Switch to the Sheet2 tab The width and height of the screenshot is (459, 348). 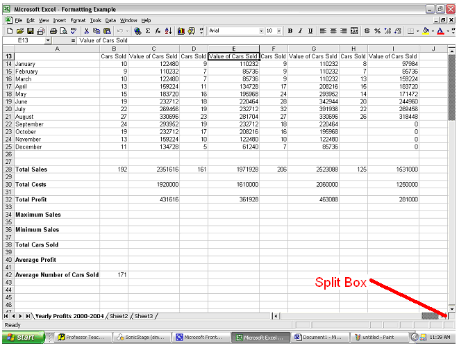[x=119, y=316]
